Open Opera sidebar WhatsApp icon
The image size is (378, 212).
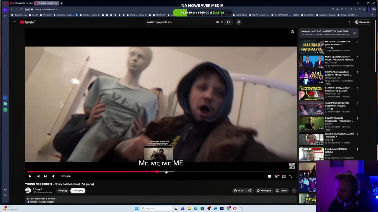[x=5, y=104]
